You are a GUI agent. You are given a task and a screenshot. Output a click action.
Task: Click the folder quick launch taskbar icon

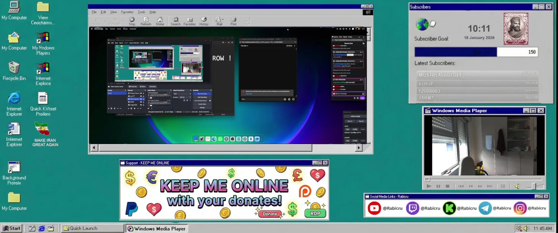51,228
